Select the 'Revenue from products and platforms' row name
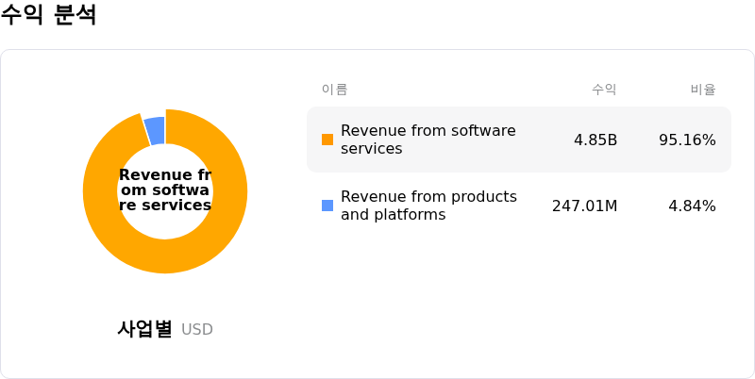This screenshot has width=755, height=379. point(428,206)
